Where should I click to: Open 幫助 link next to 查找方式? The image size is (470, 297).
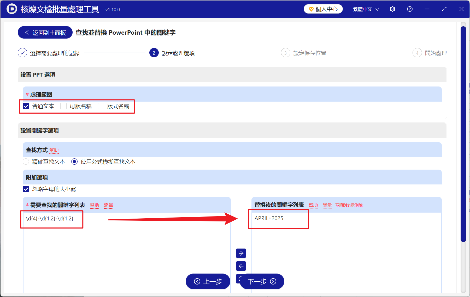tap(54, 150)
